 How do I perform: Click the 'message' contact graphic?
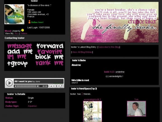click(20, 46)
